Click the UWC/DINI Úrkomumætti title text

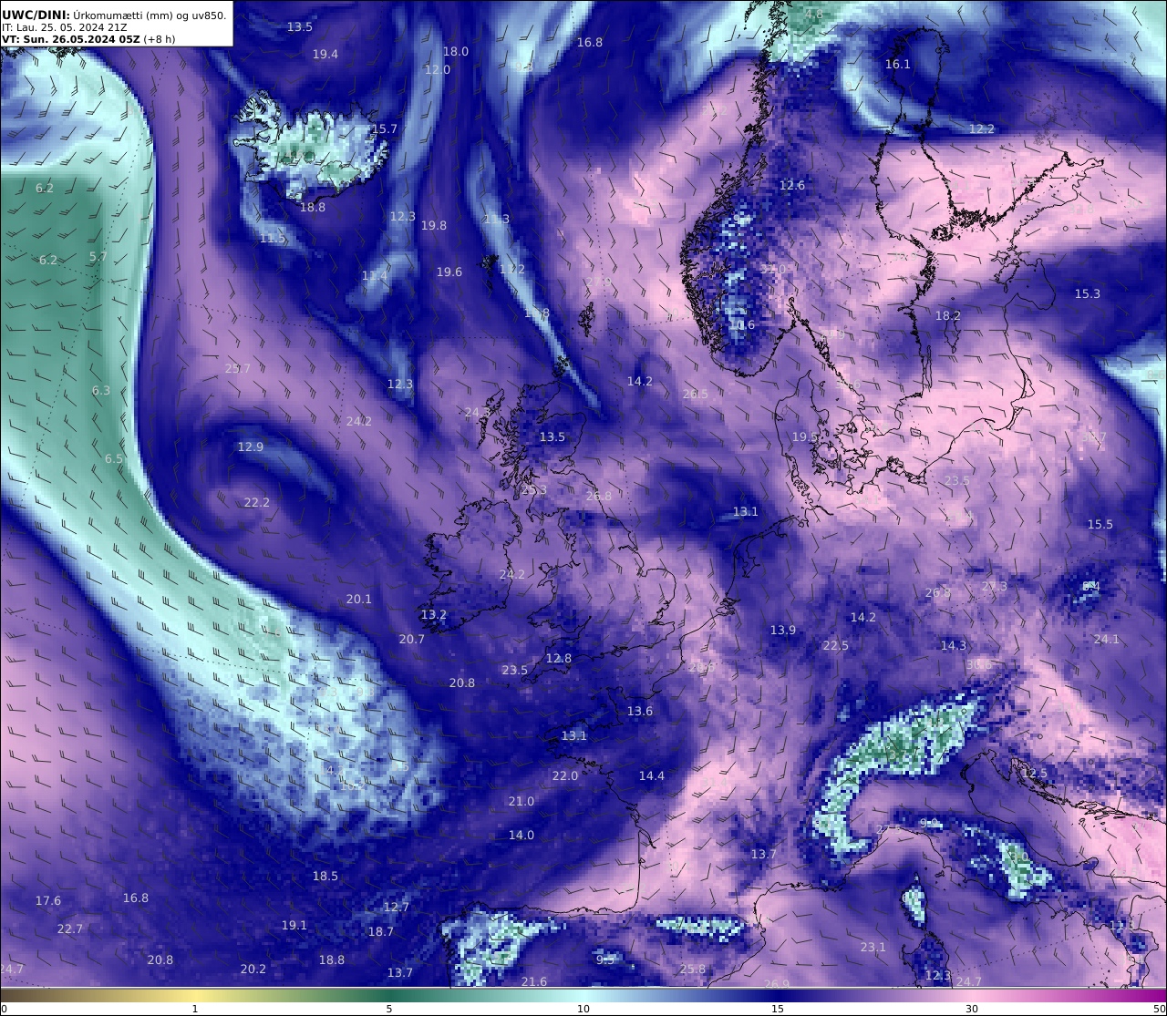pos(115,15)
